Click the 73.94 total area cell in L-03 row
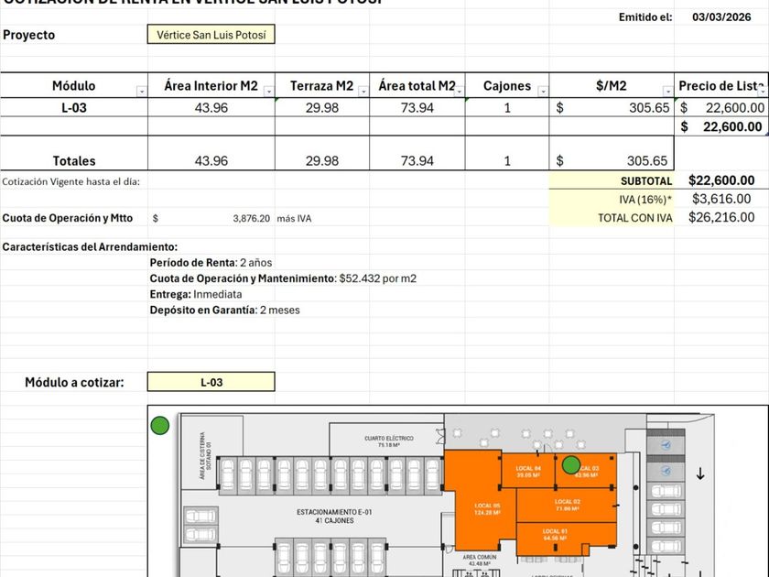 417,107
